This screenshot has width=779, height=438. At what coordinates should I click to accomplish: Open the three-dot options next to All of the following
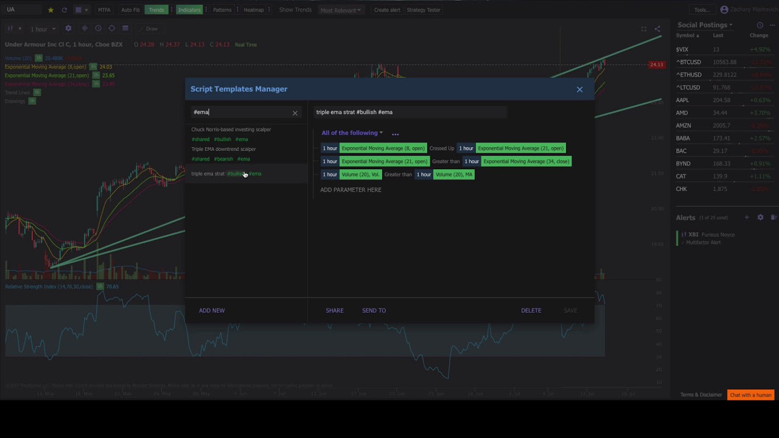396,133
